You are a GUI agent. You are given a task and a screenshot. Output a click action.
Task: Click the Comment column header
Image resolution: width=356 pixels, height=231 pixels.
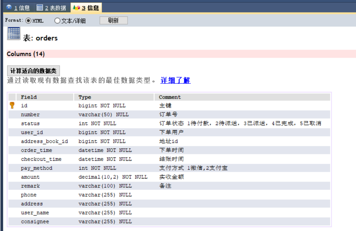point(242,97)
